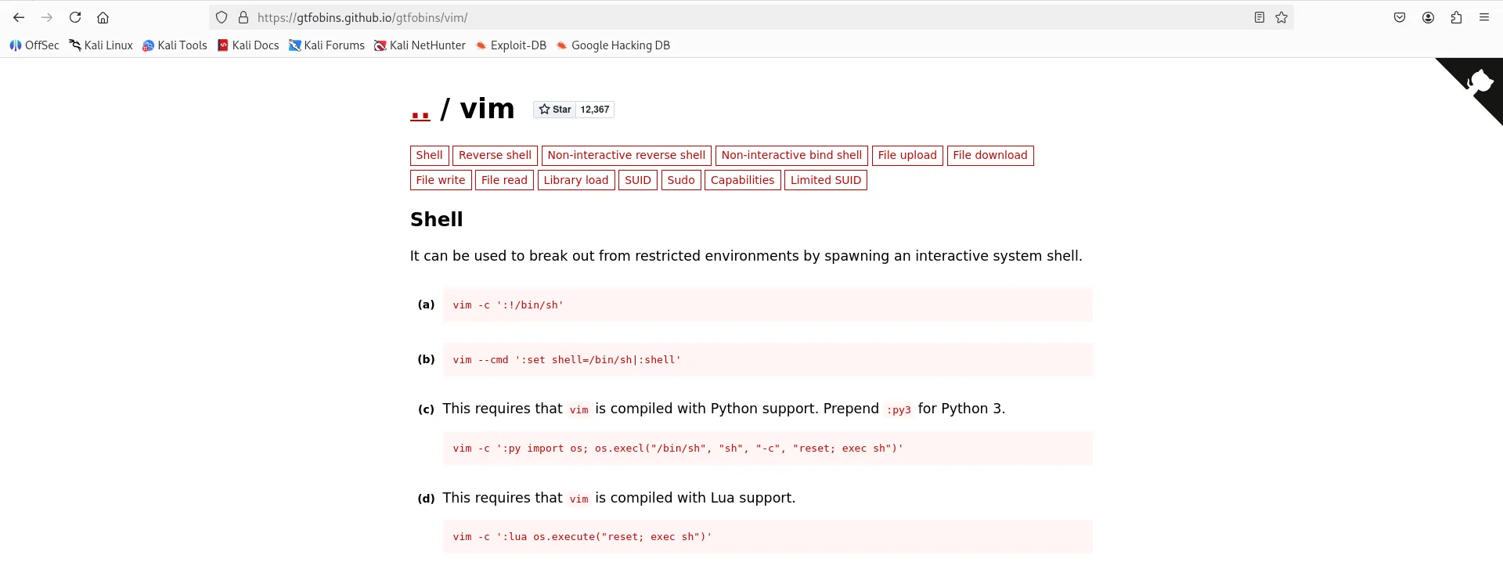Reload the current page
Screen dimensions: 1503x573
75,17
